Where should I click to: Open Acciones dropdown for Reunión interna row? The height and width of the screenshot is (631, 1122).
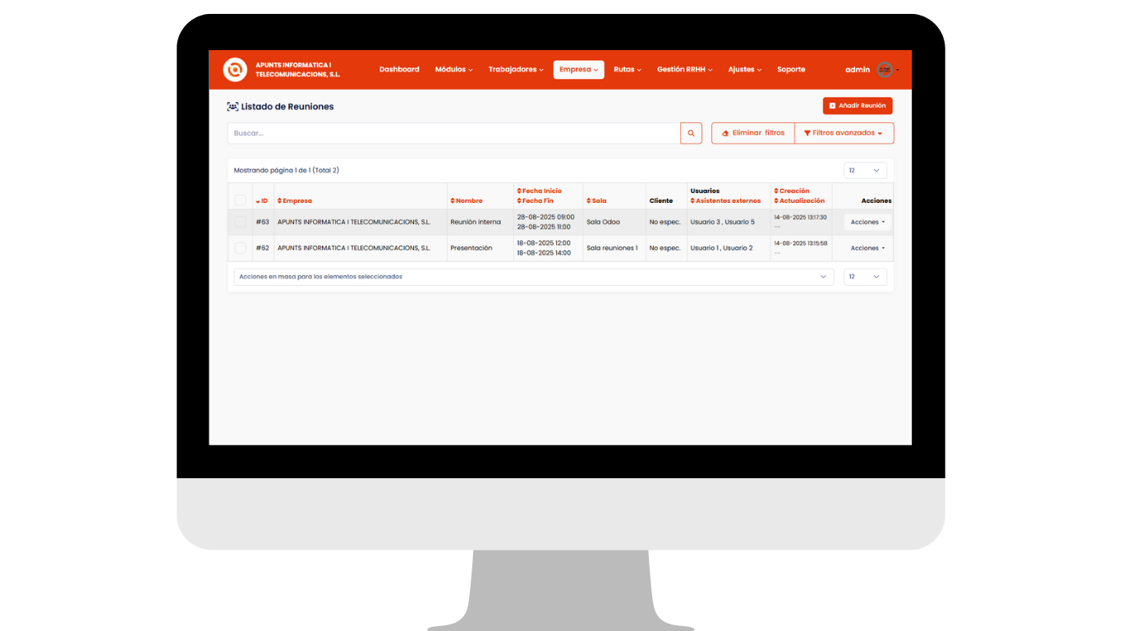point(867,222)
